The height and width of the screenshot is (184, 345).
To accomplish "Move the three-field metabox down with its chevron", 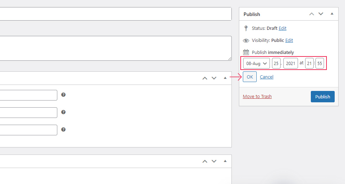I will click(214, 78).
